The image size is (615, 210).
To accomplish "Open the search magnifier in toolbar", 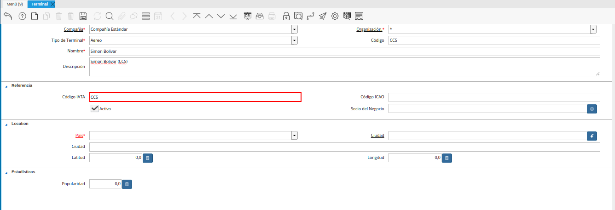I will [x=110, y=16].
